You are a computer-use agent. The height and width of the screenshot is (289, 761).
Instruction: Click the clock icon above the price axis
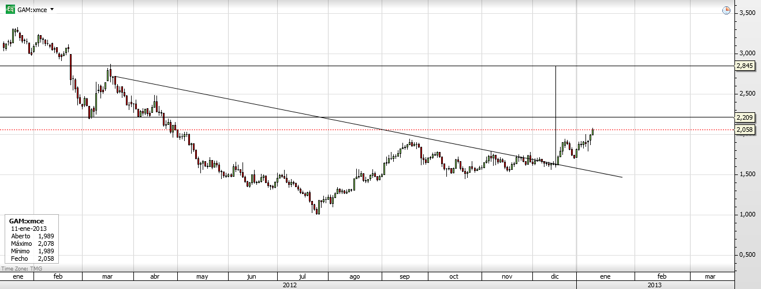point(726,10)
